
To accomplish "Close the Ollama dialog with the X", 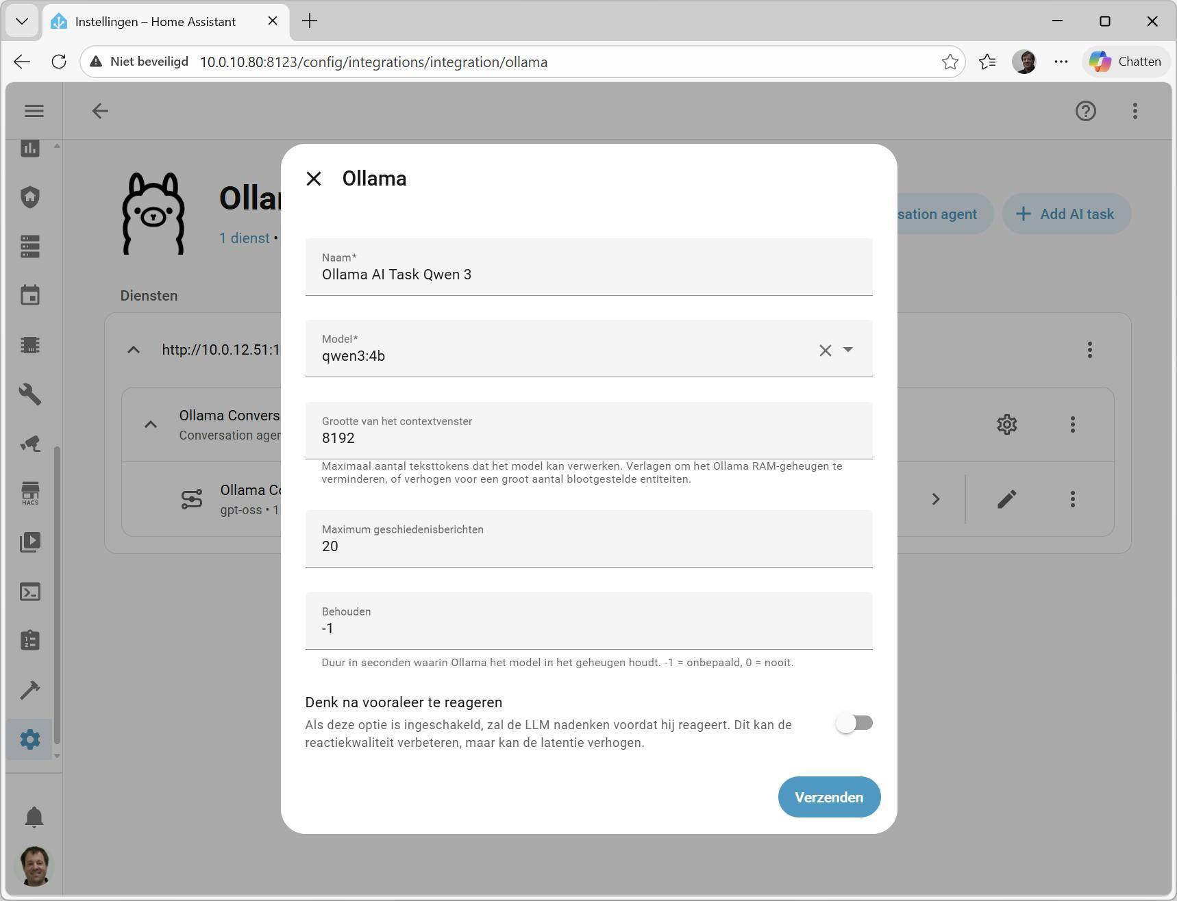I will coord(314,179).
